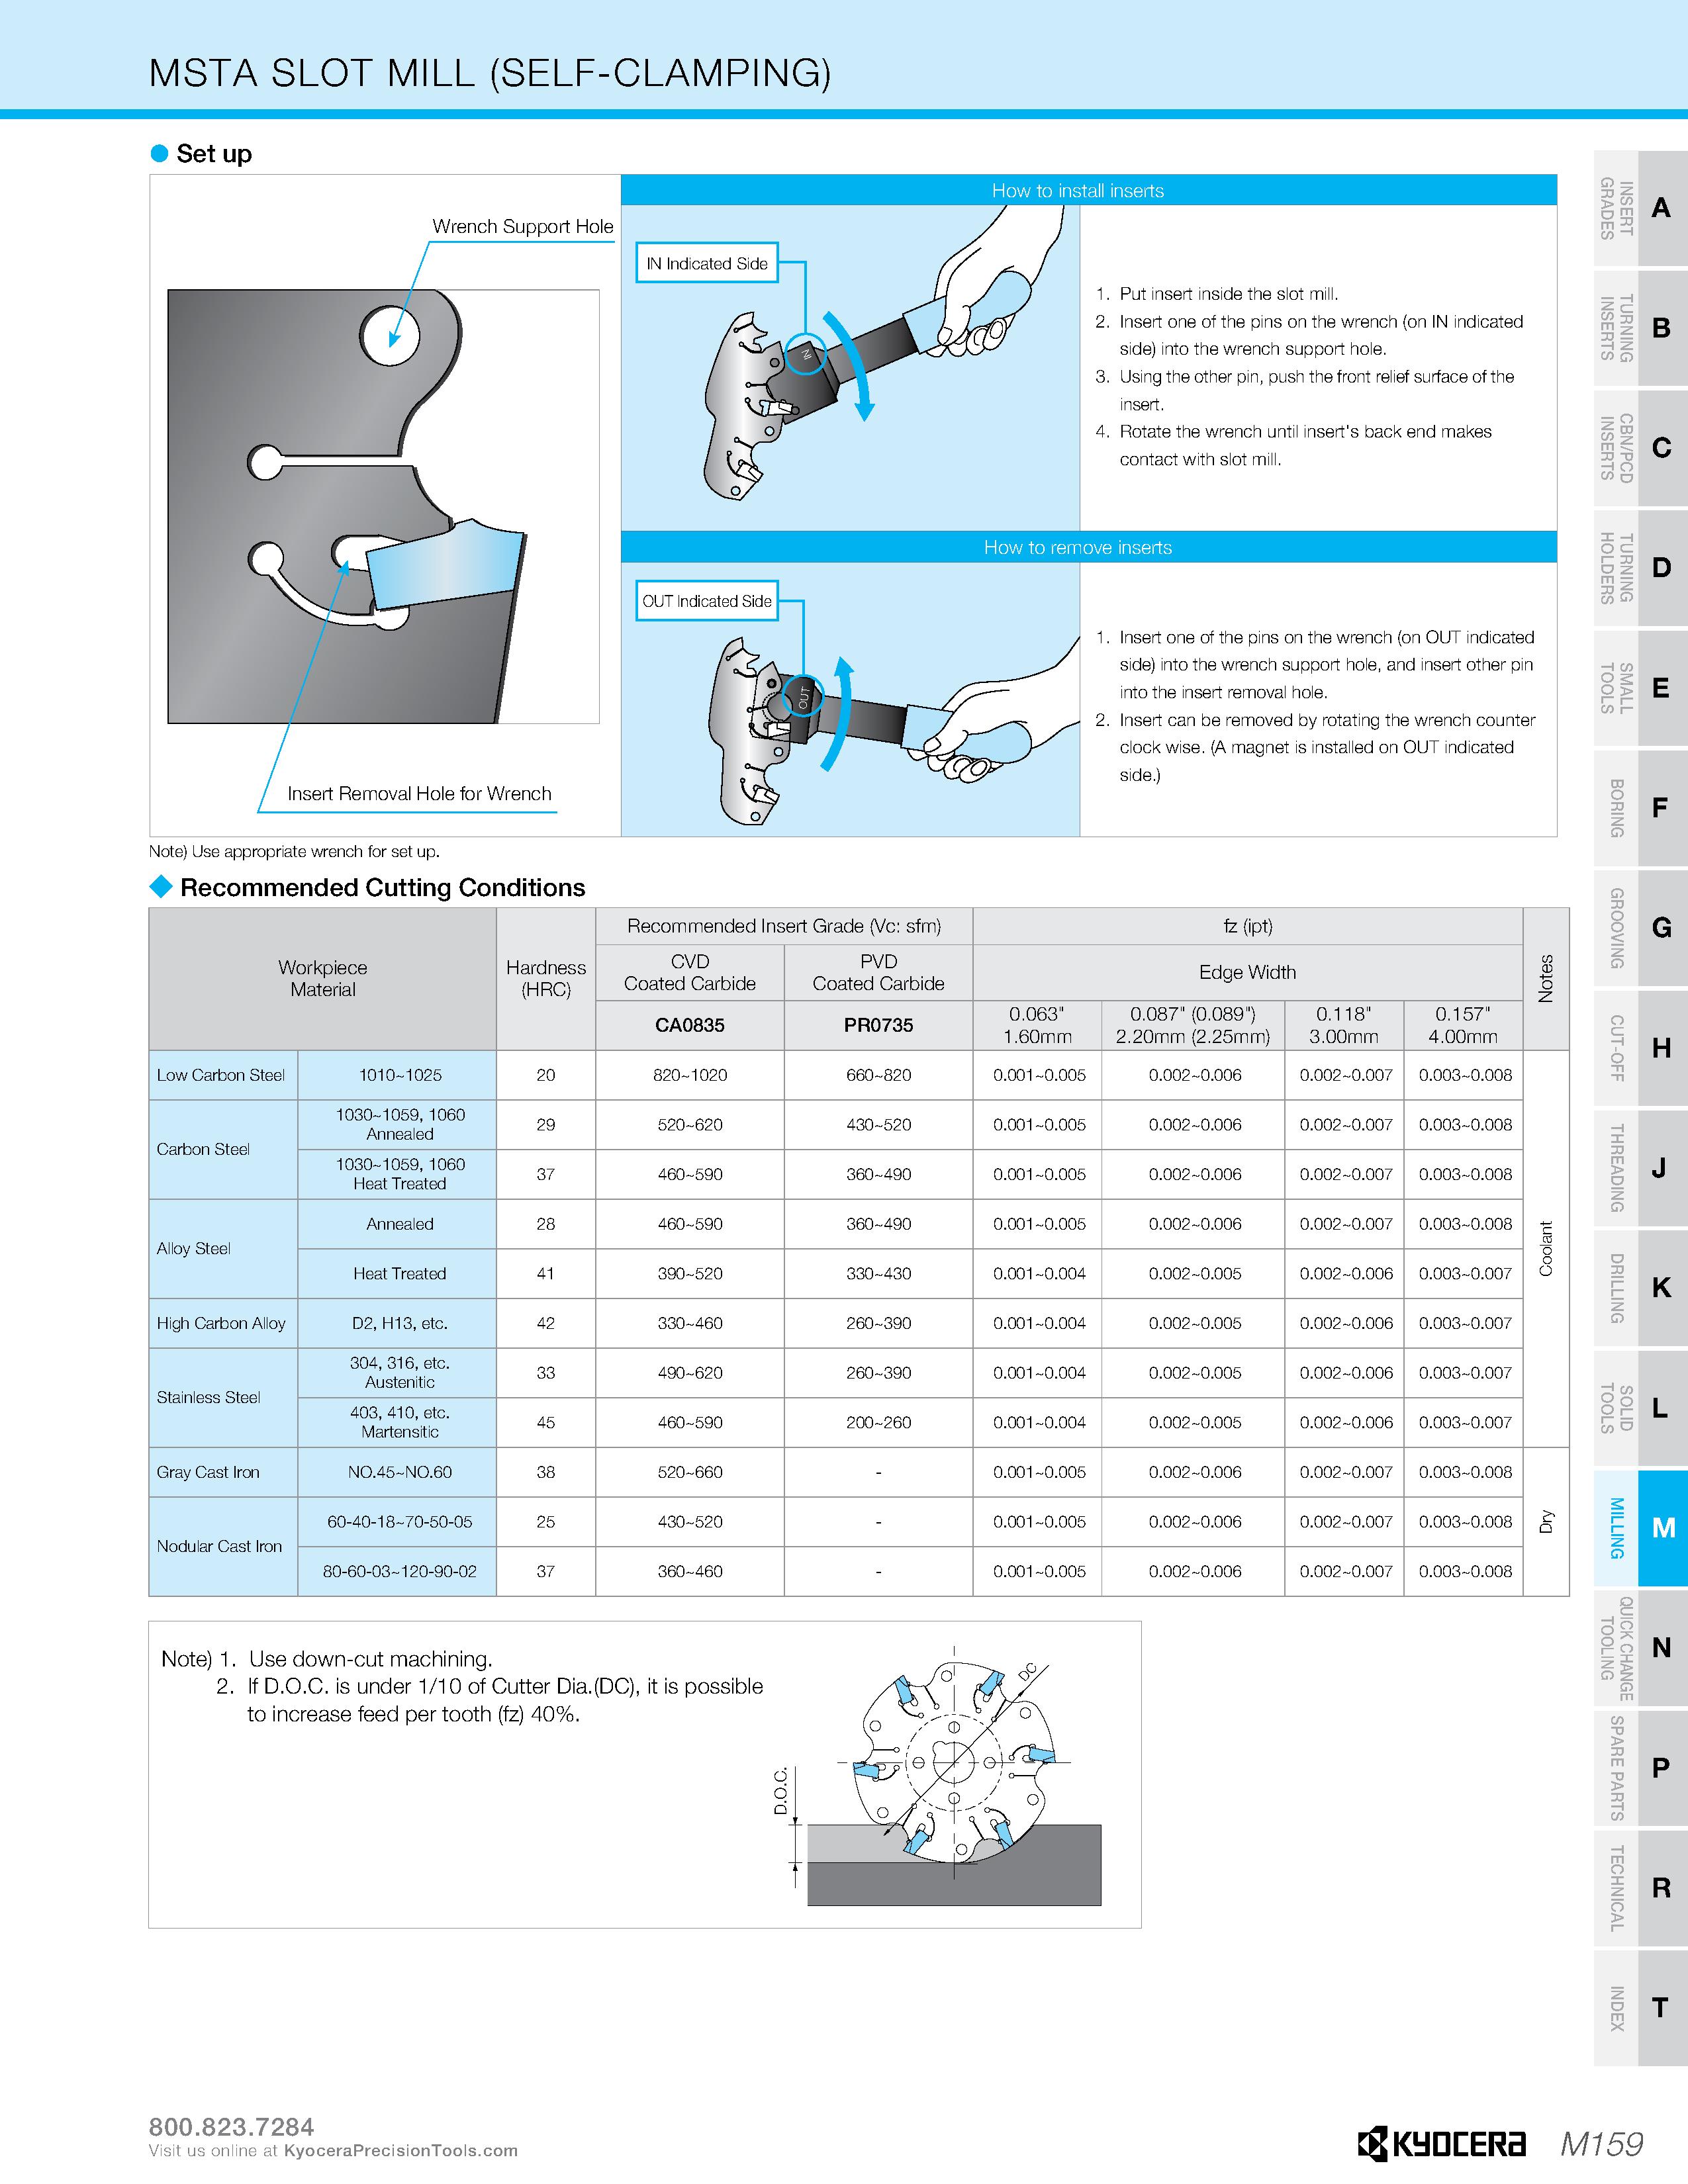Click the "Recommended Cutting Conditions" heading

click(382, 887)
